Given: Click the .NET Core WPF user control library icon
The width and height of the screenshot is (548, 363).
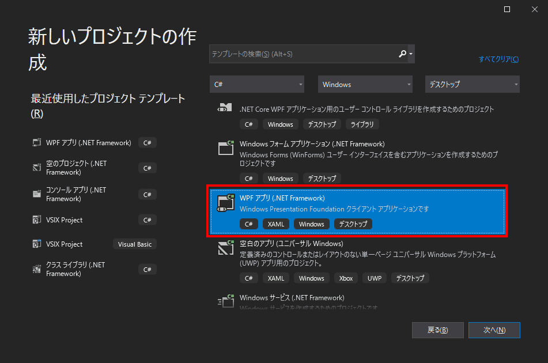Looking at the screenshot, I should tap(225, 108).
